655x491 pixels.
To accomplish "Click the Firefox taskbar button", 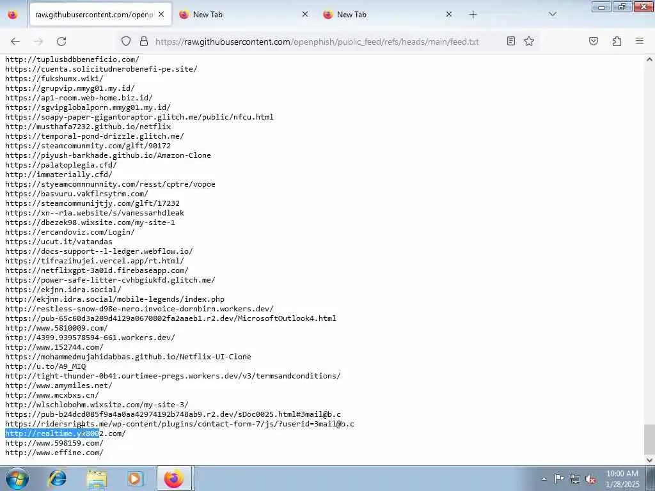I will click(x=174, y=478).
